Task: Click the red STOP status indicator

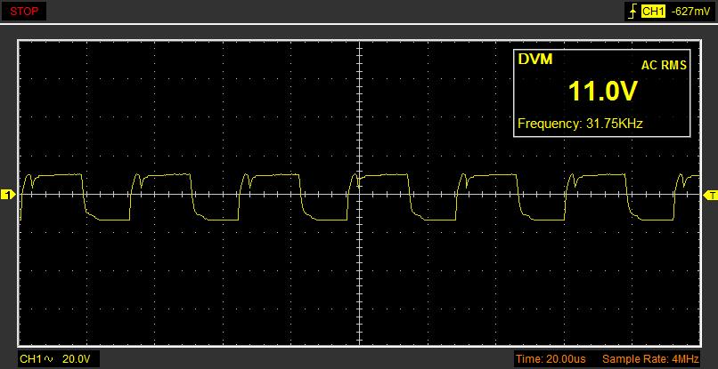Action: point(24,12)
